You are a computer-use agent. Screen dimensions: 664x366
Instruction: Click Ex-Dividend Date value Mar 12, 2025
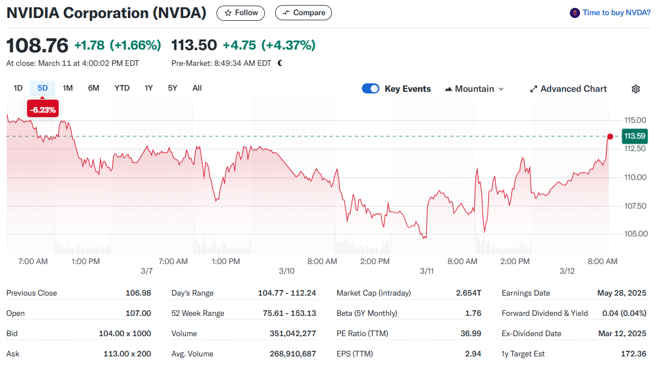[622, 333]
